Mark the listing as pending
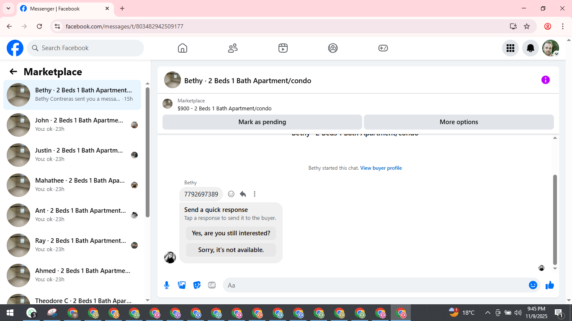 point(262,122)
